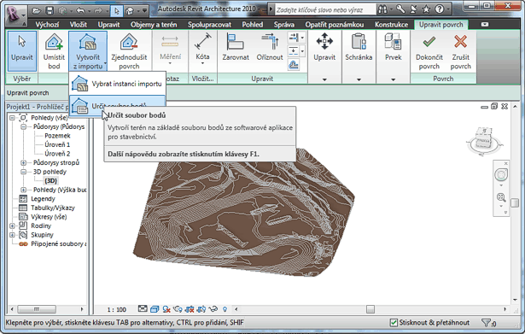This screenshot has width=525, height=334.
Task: Switch to the Spolupracovat tab
Action: (x=210, y=25)
